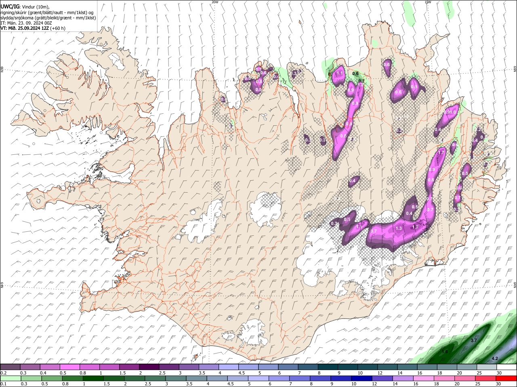
Task: Click the '1.3' snowfall value on the map
Action: coord(399,228)
